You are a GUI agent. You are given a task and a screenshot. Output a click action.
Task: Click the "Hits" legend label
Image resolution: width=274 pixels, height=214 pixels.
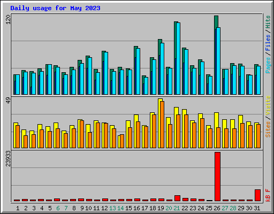268,22
